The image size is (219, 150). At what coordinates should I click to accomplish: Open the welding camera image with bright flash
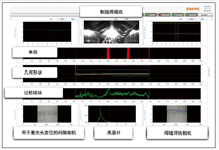coord(111,32)
